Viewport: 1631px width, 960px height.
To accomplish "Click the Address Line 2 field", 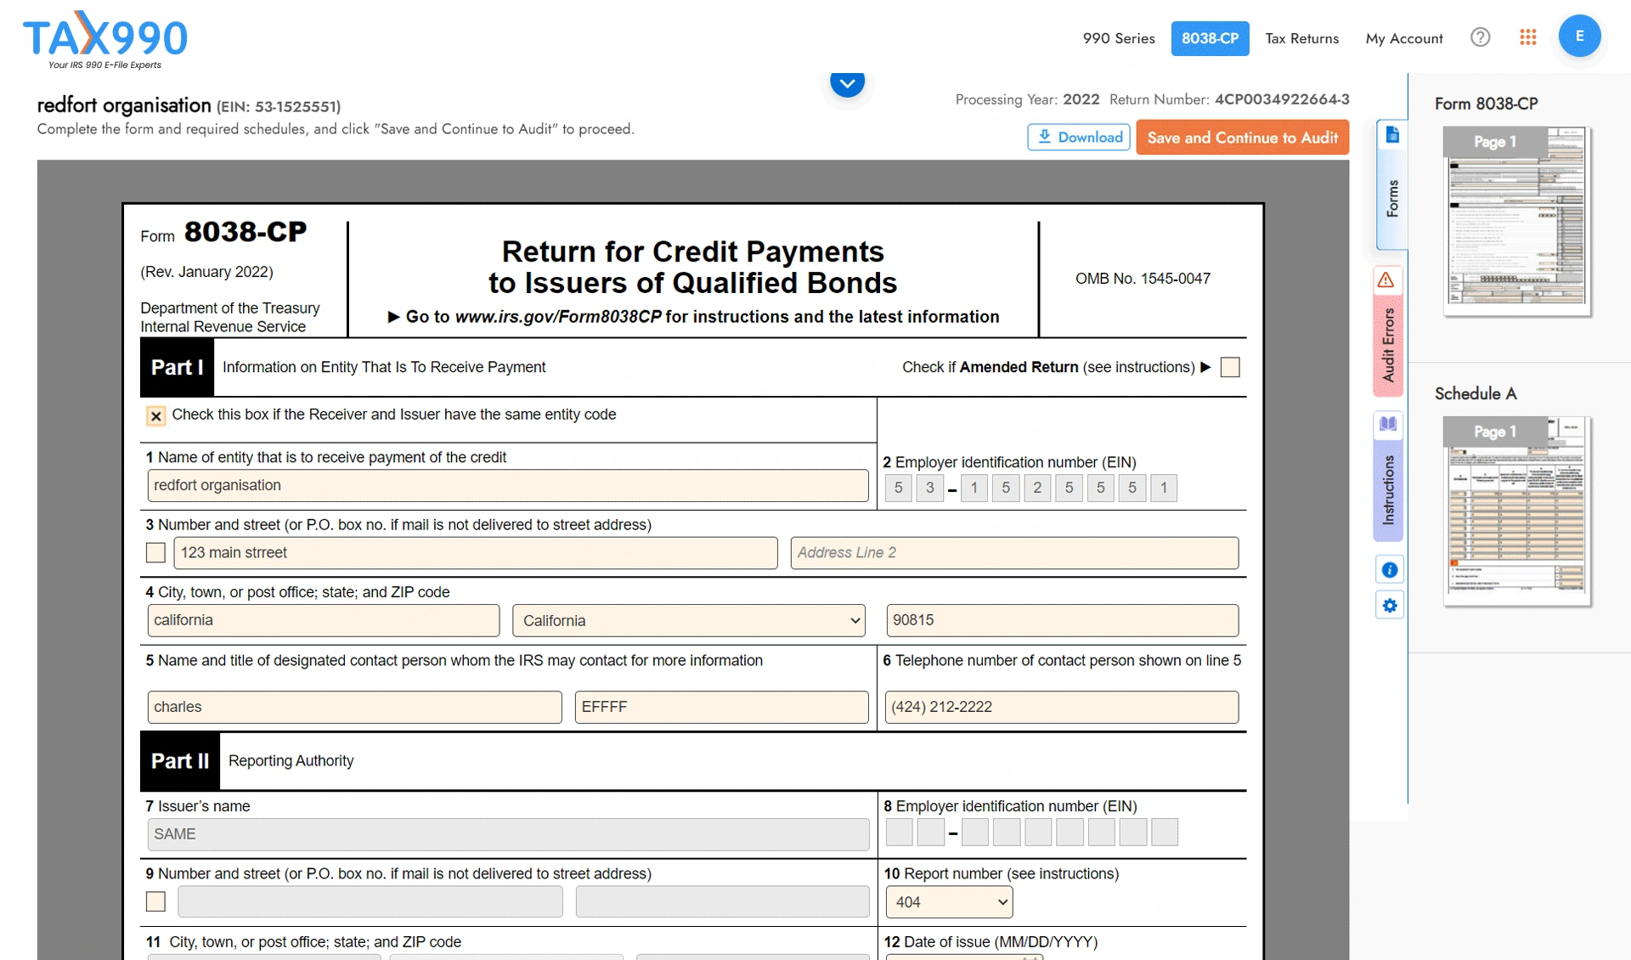I will point(1013,553).
